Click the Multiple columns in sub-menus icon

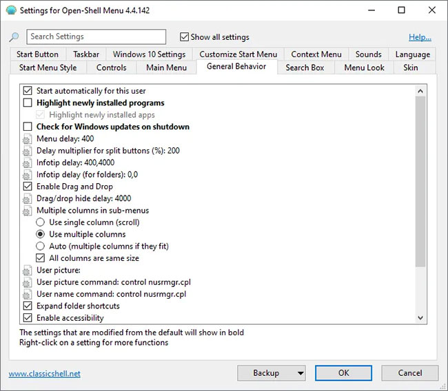[28, 211]
